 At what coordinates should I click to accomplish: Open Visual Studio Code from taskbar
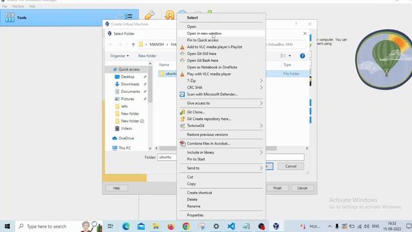click(231, 226)
